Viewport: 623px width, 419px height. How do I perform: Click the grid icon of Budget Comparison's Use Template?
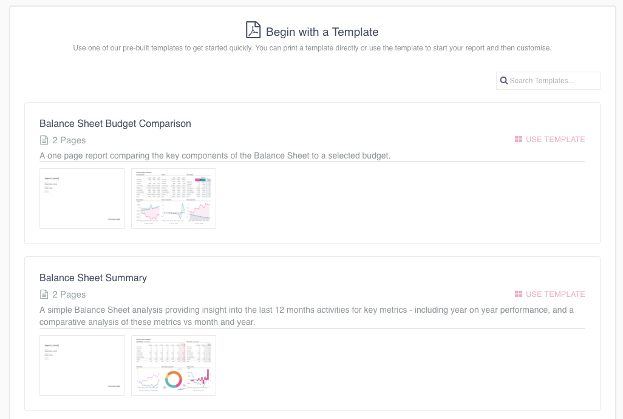tap(519, 140)
